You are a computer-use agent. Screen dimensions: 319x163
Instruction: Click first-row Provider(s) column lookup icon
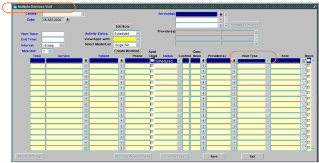click(x=234, y=61)
